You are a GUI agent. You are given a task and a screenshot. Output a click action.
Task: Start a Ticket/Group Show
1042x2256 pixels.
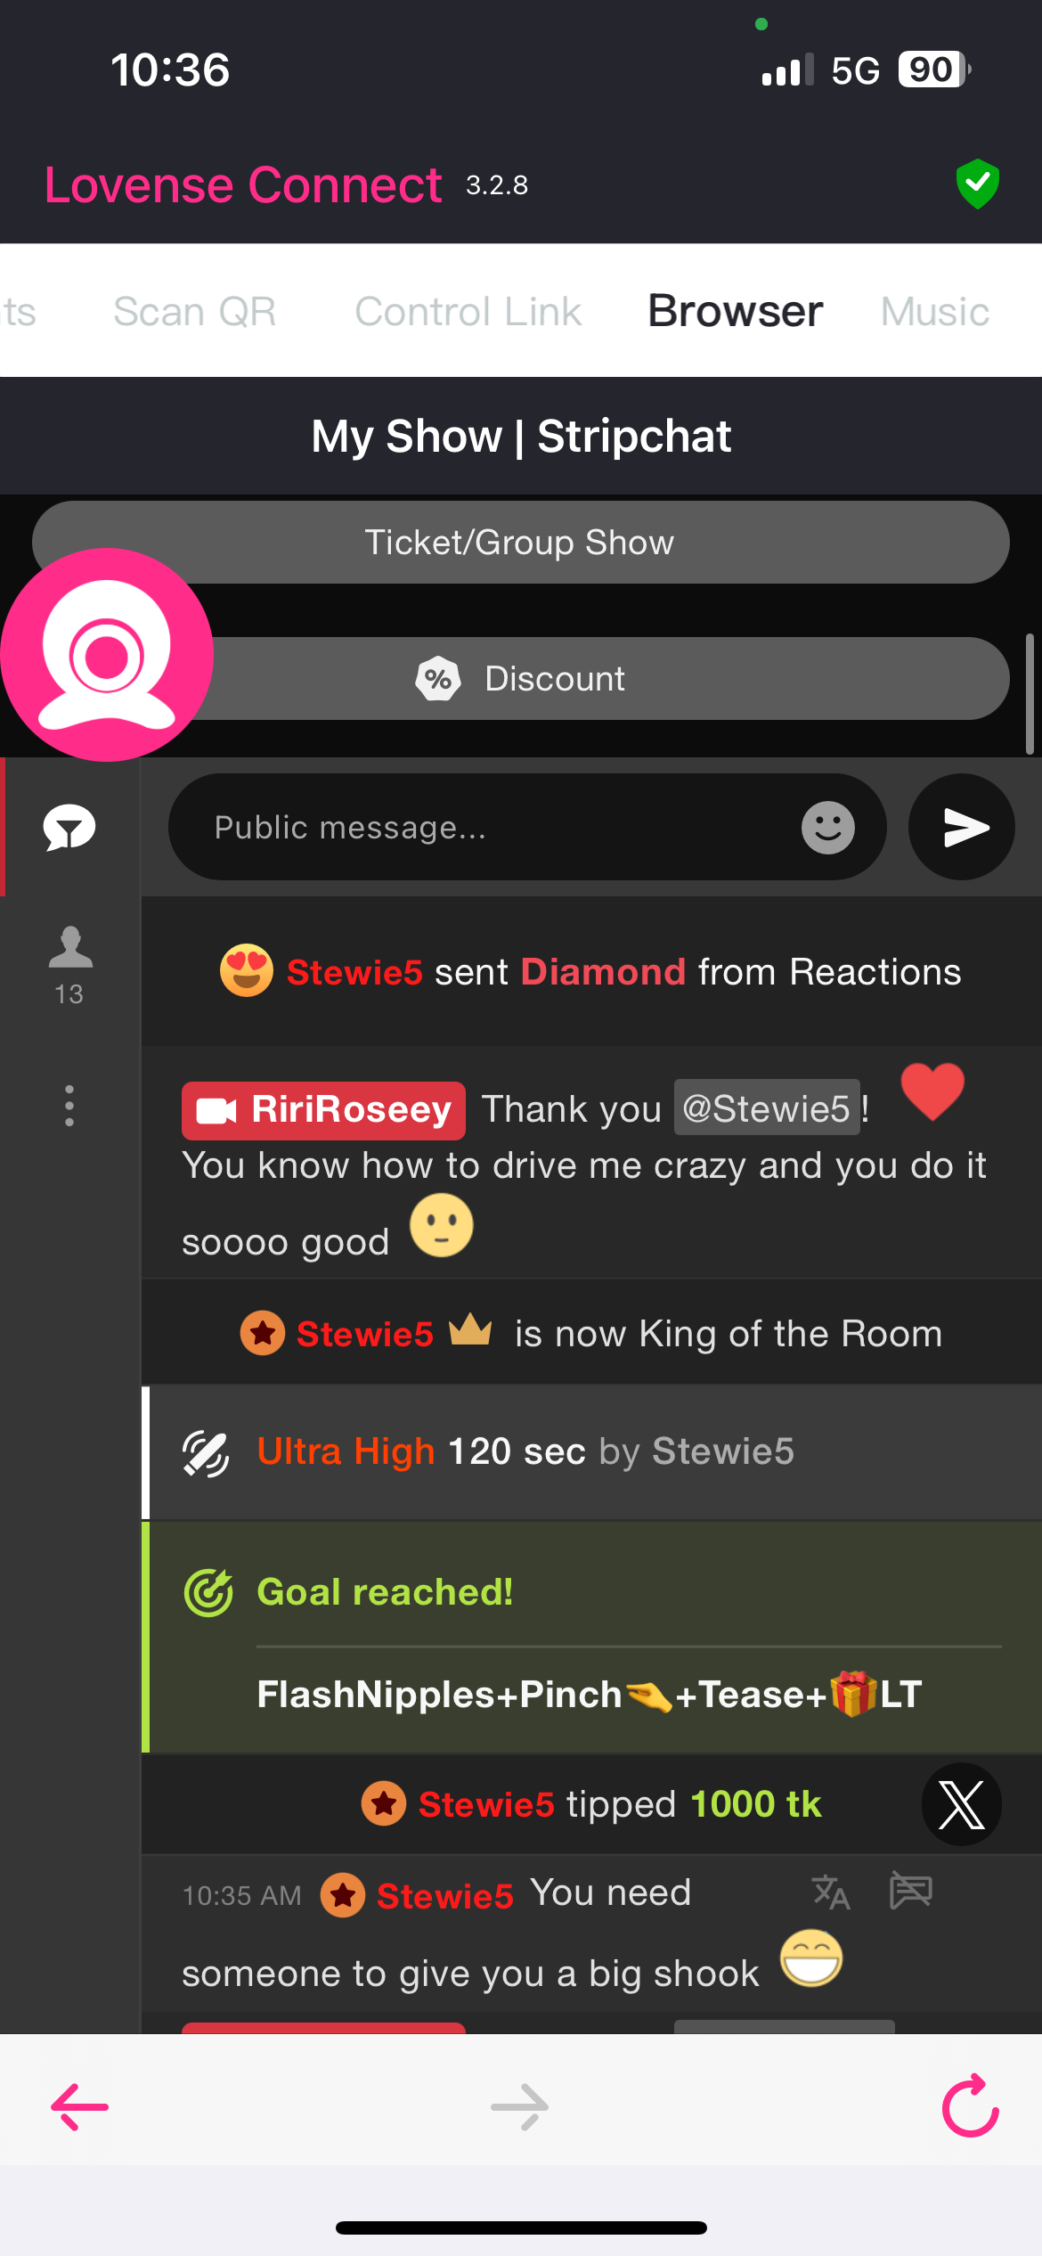(x=520, y=542)
